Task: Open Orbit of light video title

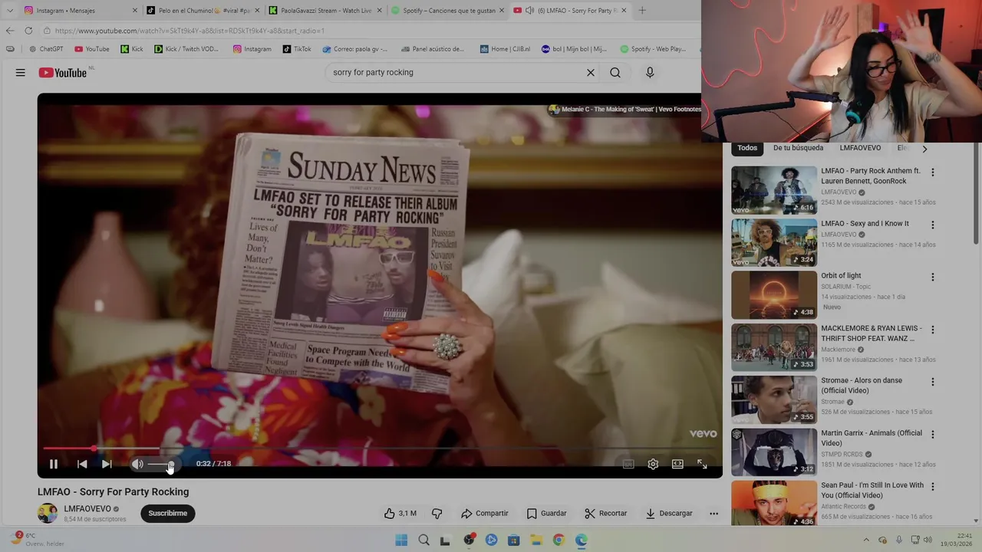Action: click(x=841, y=275)
